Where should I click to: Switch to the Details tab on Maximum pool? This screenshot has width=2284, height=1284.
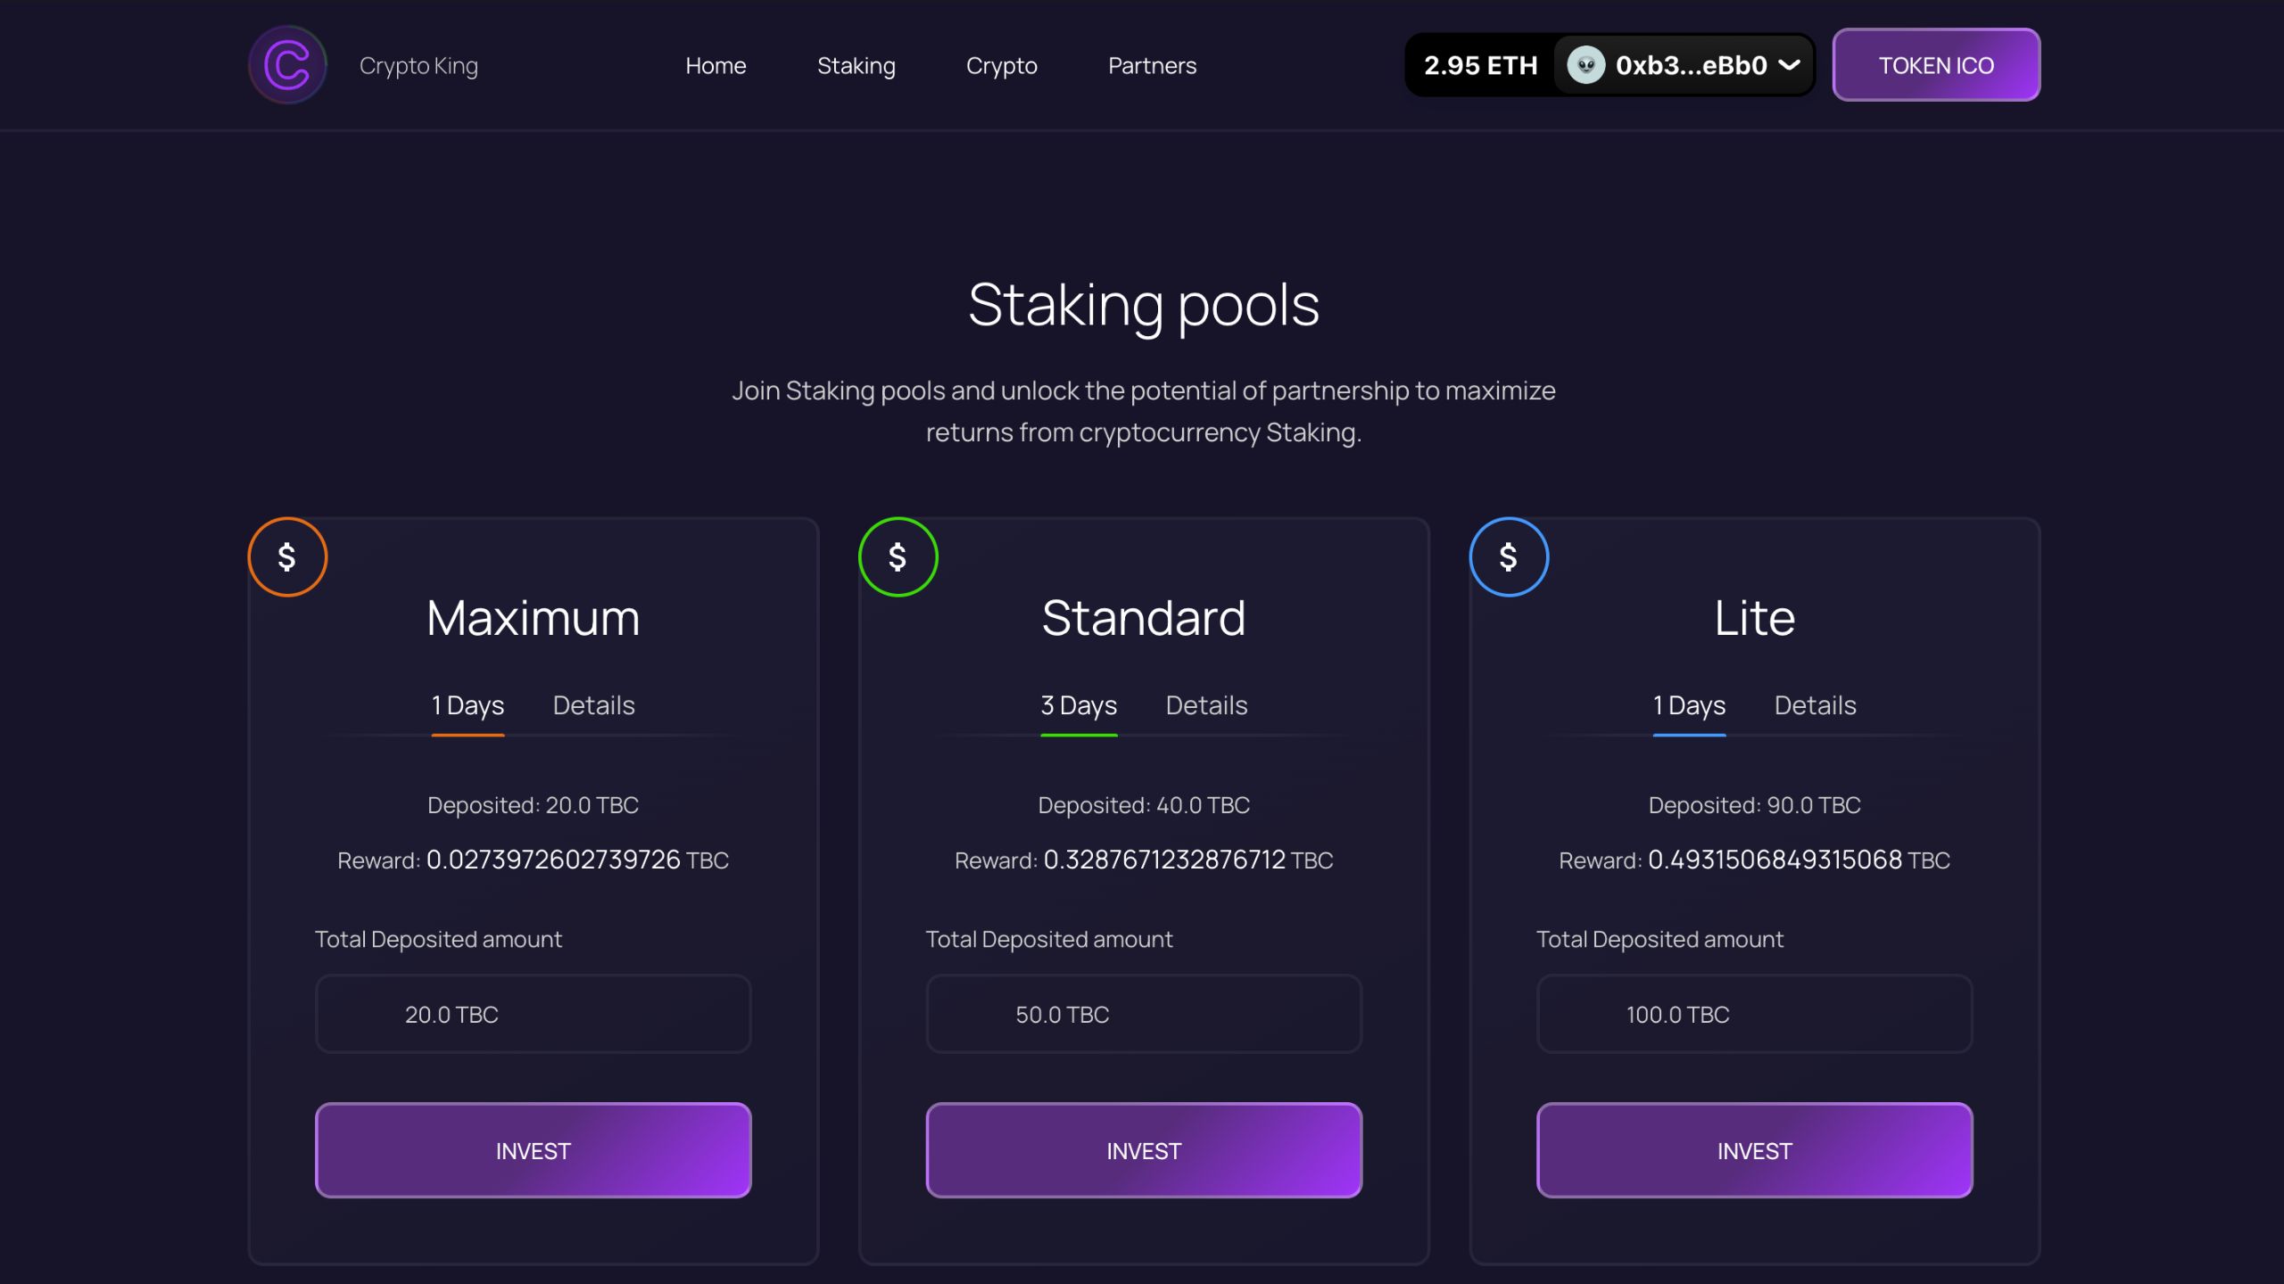pyautogui.click(x=593, y=704)
